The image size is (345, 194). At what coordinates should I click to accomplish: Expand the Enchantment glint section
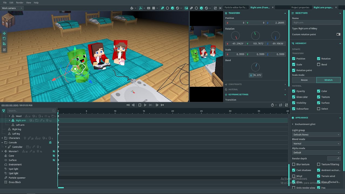point(293,124)
